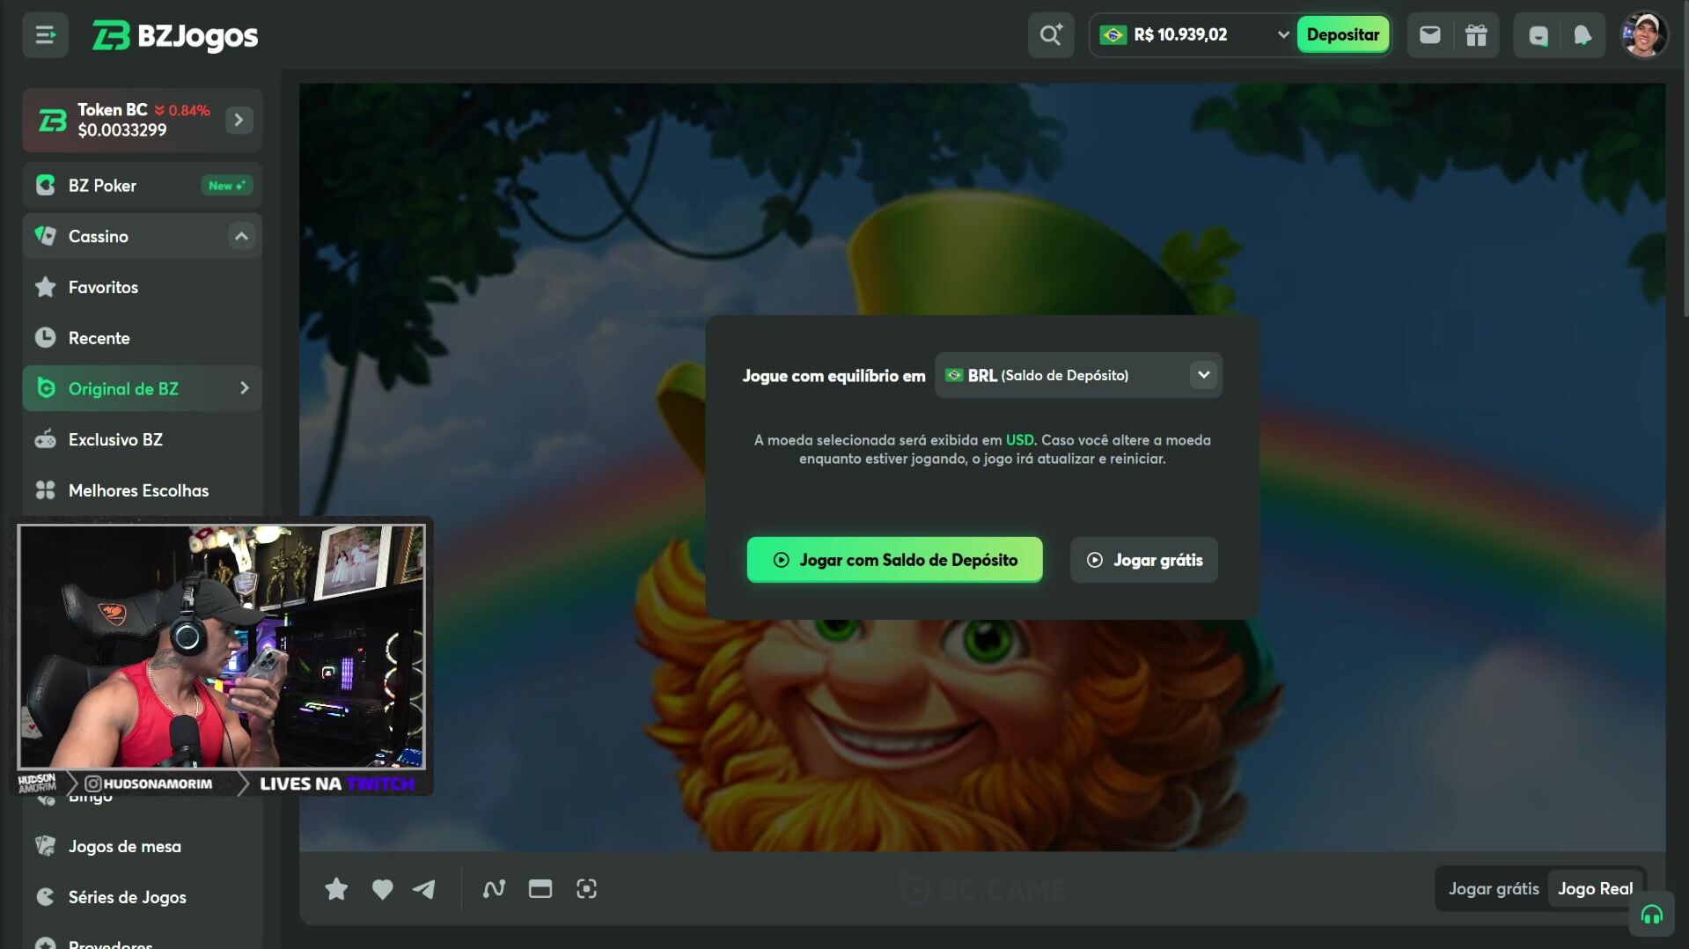Select Original de BZ menu item
Viewport: 1689px width, 949px height.
[142, 388]
